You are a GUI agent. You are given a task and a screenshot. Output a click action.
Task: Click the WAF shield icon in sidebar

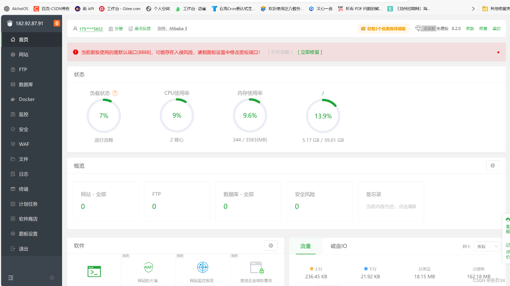[x=13, y=144]
